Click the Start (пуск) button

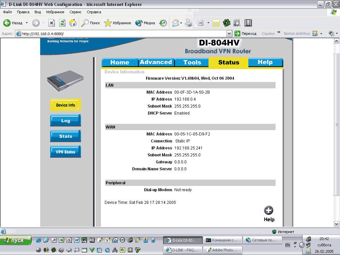click(16, 240)
